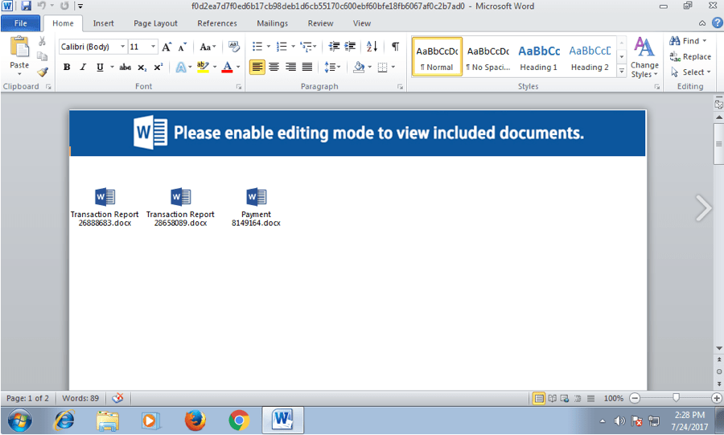Select embedded Payment 8149164.docx object
The image size is (724, 435).
(x=257, y=207)
